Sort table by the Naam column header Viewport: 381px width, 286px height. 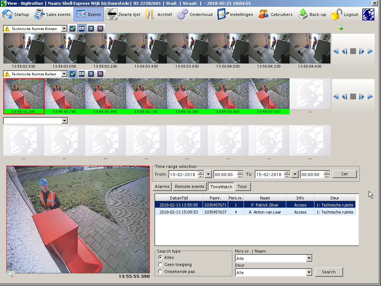(265, 198)
